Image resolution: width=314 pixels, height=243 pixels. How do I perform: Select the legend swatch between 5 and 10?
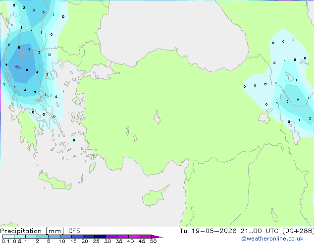[x=54, y=237]
